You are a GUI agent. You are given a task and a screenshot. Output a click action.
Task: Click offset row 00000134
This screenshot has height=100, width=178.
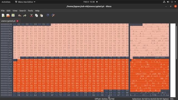click(6, 46)
